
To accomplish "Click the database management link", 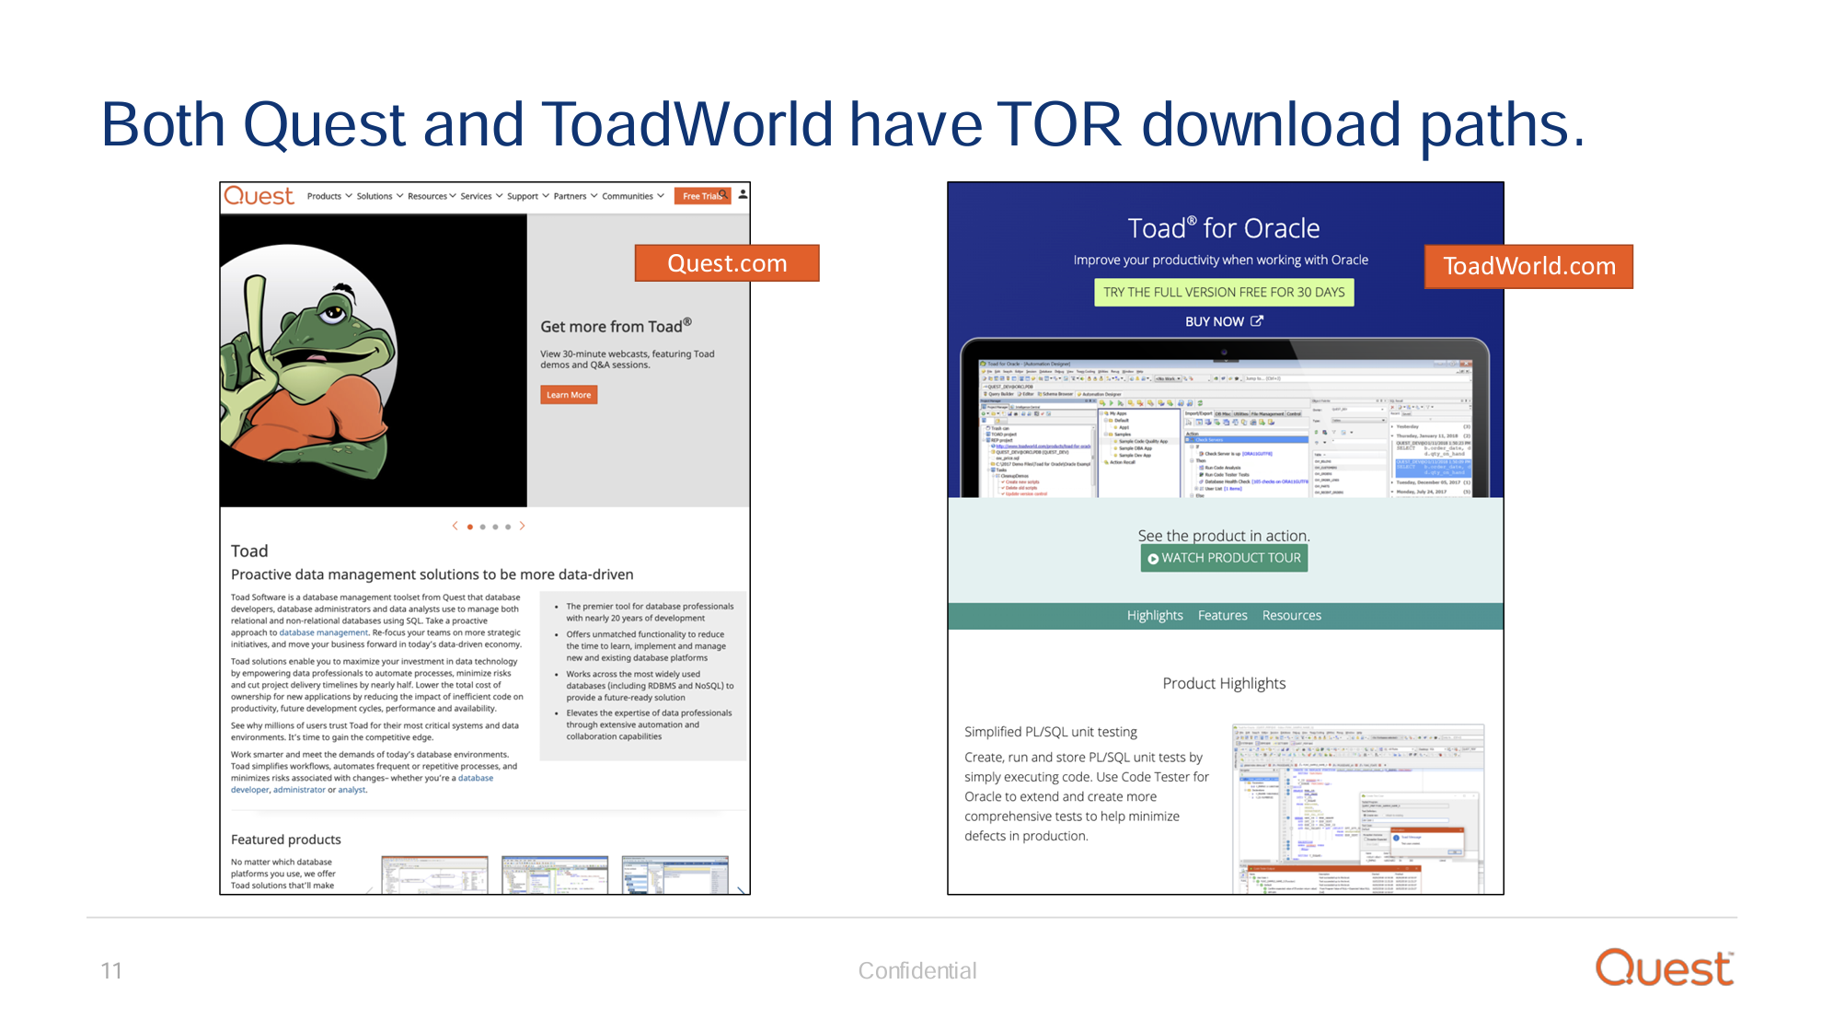I will pos(323,632).
